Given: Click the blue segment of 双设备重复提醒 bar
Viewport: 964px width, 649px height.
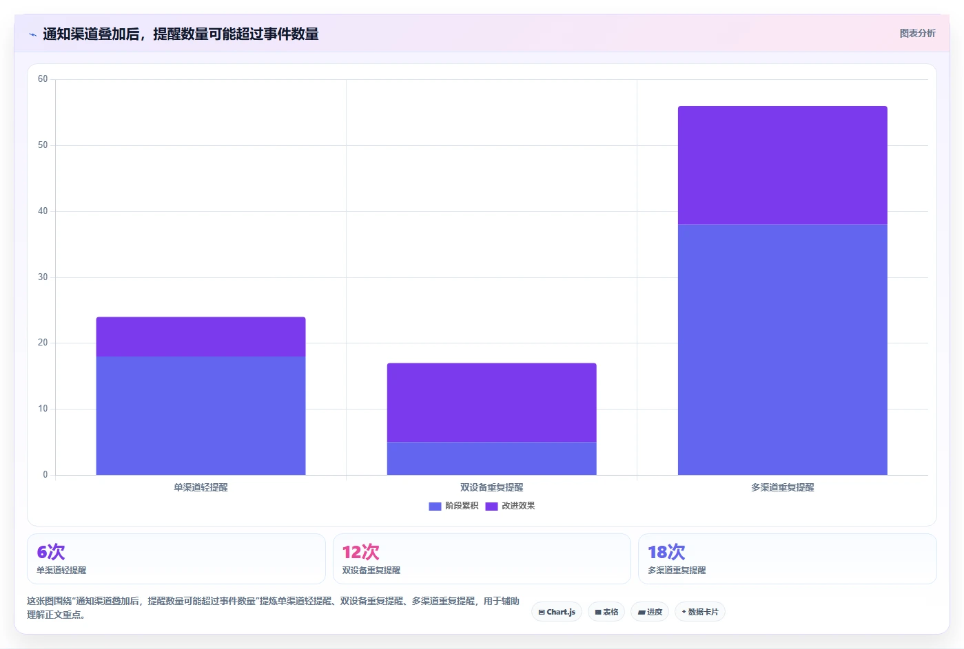Looking at the screenshot, I should [x=491, y=458].
